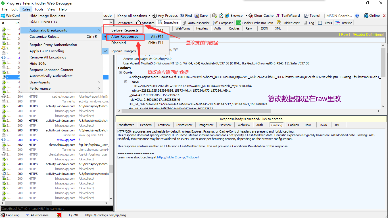Click the AutoResponder lightning icon
Viewport: 388px width, 218px height.
click(x=185, y=23)
